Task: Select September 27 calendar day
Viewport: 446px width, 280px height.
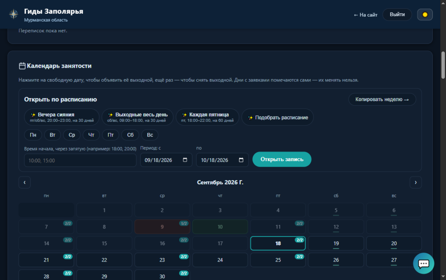Action: tap(394, 260)
